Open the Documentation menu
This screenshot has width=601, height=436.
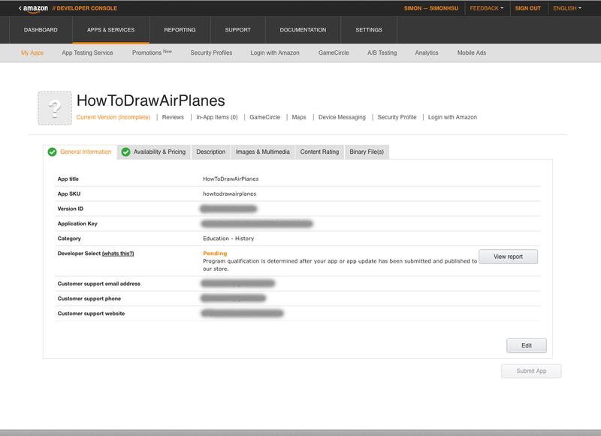(303, 30)
